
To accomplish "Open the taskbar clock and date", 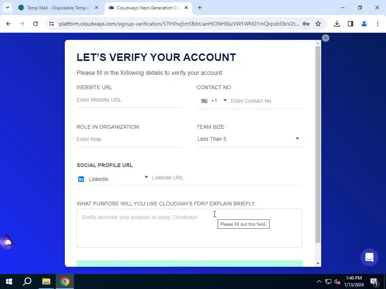I will 354,281.
